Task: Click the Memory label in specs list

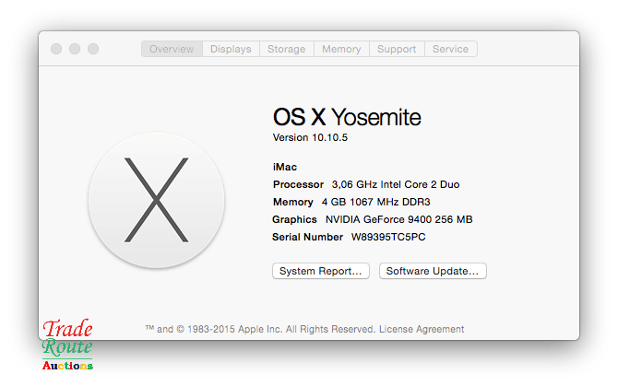Action: [292, 202]
